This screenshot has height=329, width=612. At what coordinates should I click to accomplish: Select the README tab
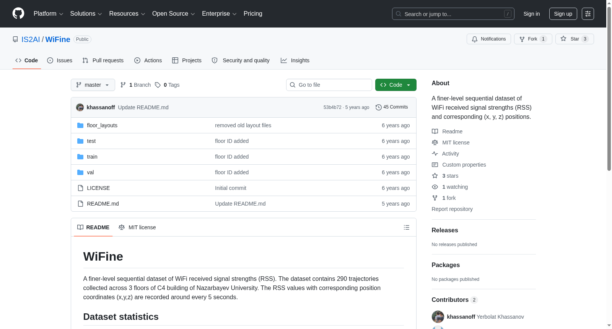coord(93,227)
